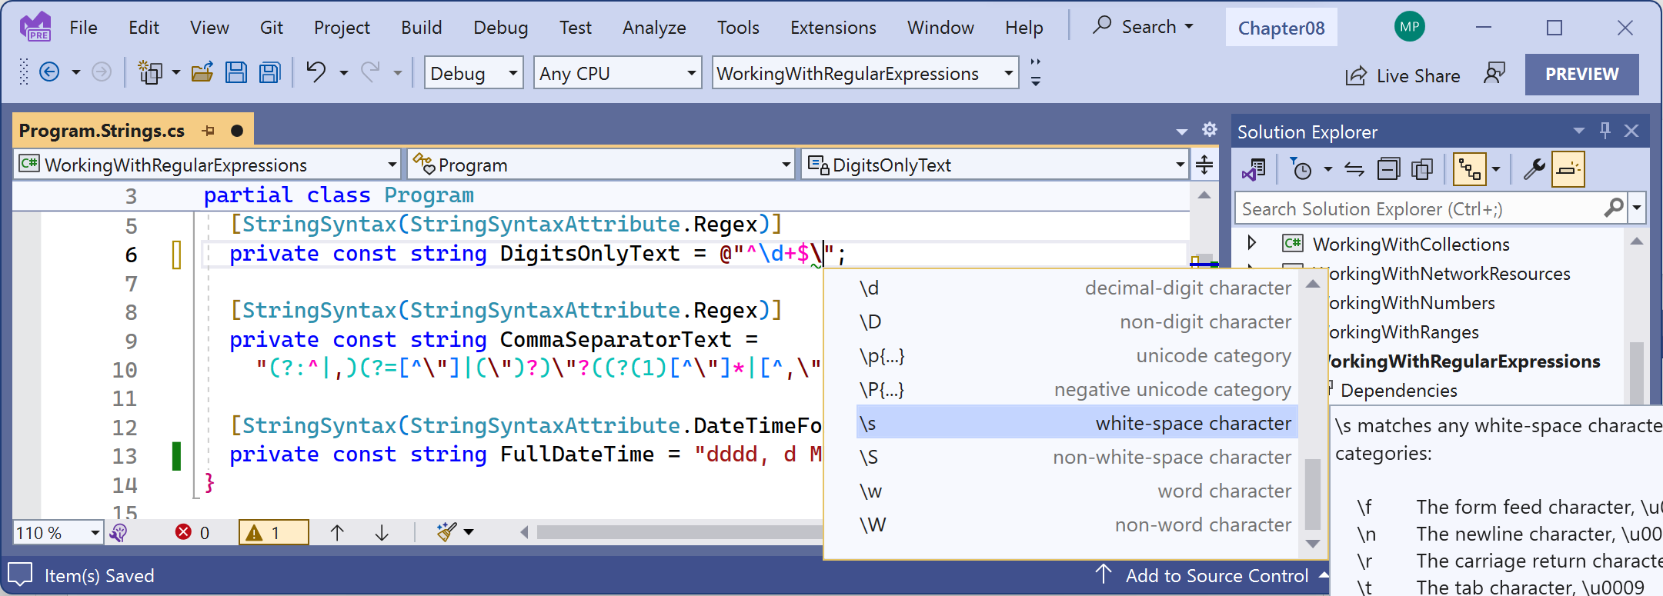Click Add to Source Control
The width and height of the screenshot is (1663, 596).
(1212, 575)
